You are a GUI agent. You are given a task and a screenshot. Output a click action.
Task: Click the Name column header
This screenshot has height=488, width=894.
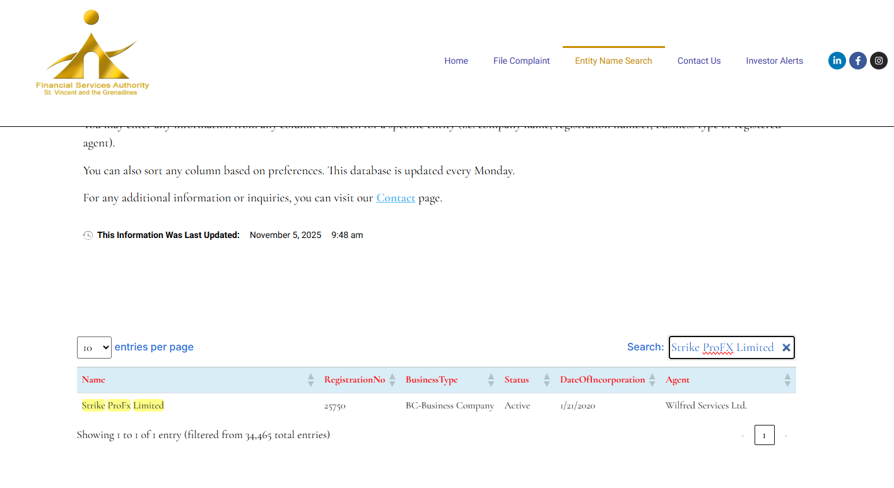coord(199,380)
